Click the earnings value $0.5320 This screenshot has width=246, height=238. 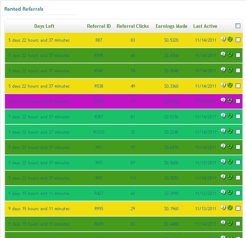pyautogui.click(x=171, y=40)
